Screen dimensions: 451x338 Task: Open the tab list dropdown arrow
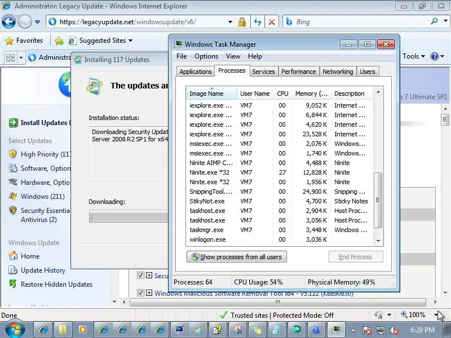click(x=21, y=57)
